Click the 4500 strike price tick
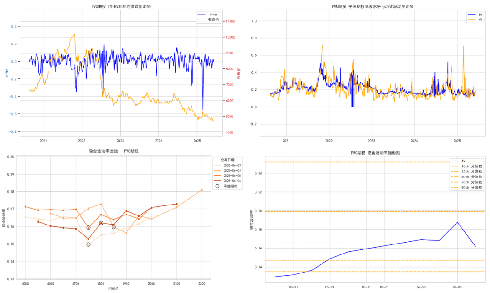 pyautogui.click(x=25, y=283)
